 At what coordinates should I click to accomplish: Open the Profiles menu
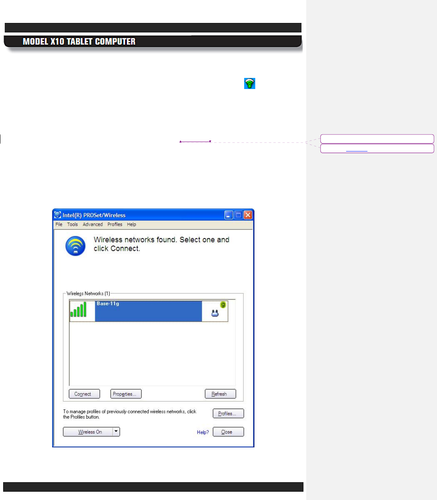[x=115, y=224]
